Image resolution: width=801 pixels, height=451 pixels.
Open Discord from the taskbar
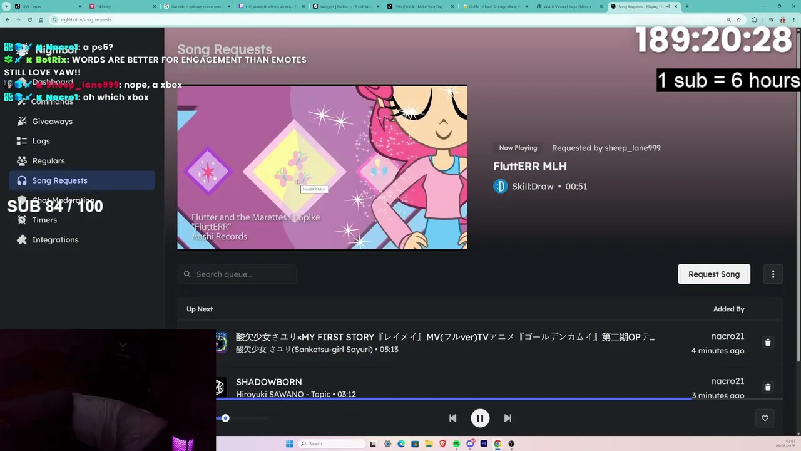(470, 443)
